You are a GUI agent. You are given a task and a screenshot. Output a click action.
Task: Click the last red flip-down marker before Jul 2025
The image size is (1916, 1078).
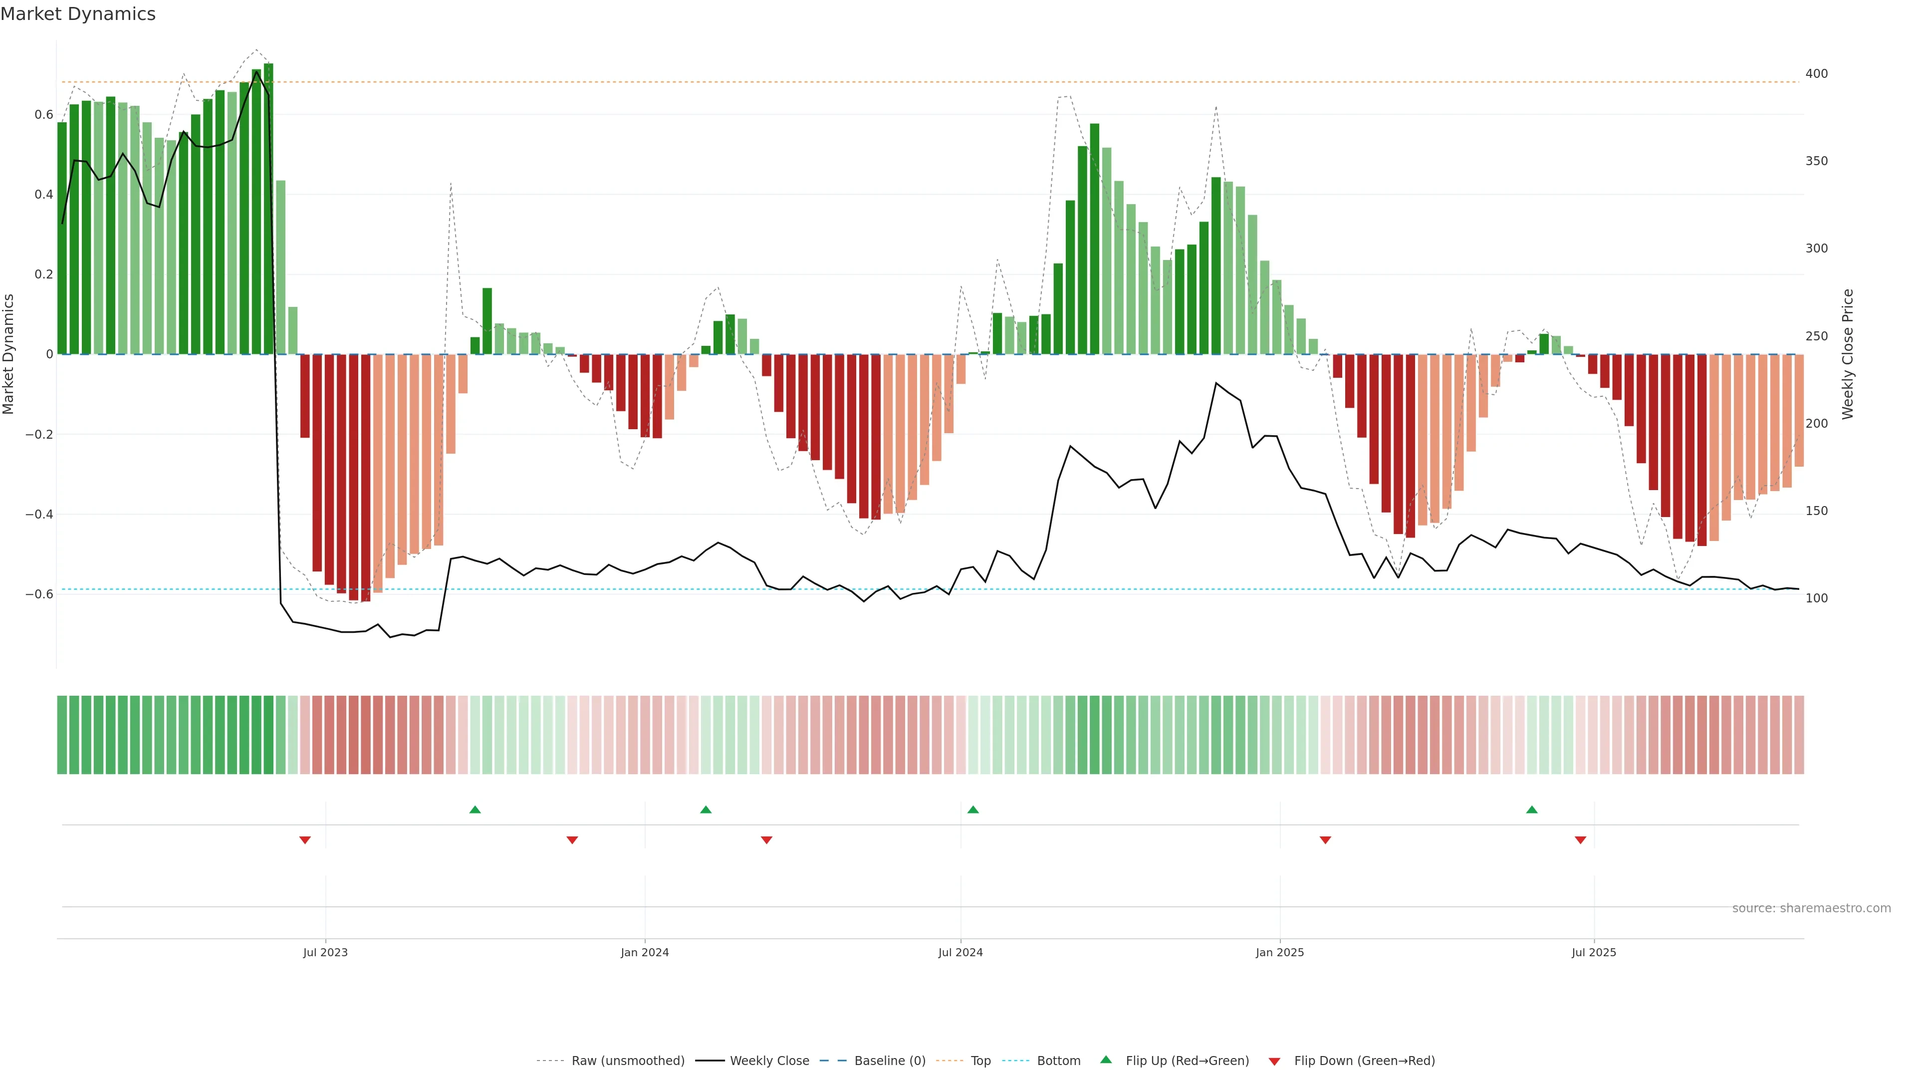click(1581, 840)
